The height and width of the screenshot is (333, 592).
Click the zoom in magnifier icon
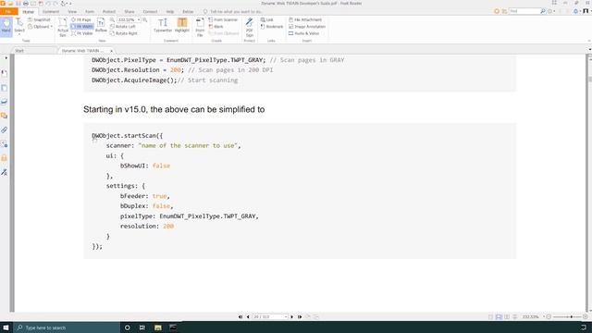pyautogui.click(x=145, y=19)
